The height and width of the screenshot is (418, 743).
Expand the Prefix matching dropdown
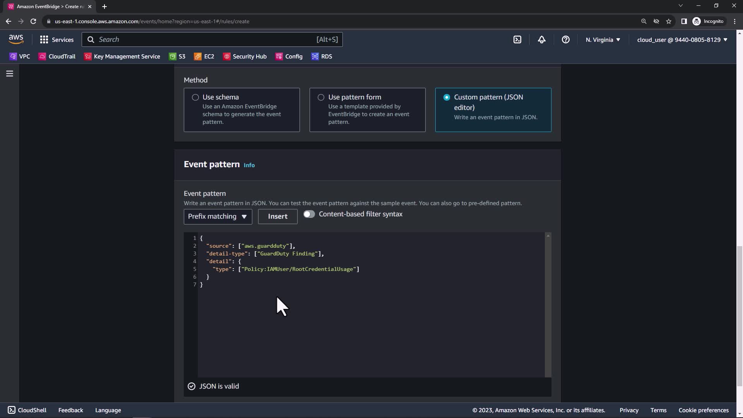click(217, 216)
